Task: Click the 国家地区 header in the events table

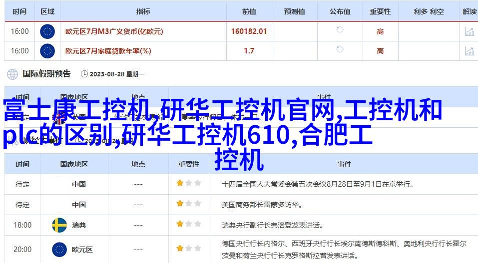Action: [x=74, y=164]
